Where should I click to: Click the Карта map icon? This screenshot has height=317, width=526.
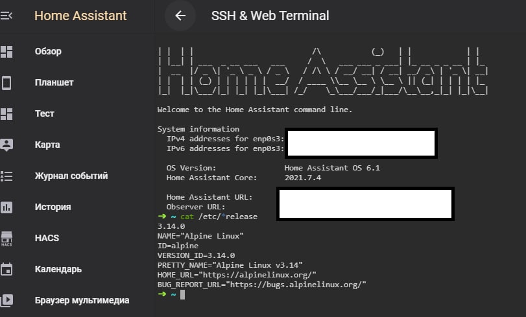point(6,145)
